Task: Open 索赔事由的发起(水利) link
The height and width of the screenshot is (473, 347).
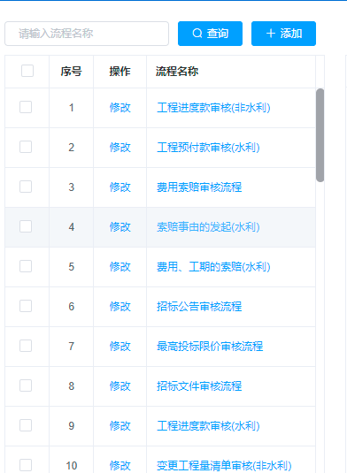Action: tap(208, 227)
